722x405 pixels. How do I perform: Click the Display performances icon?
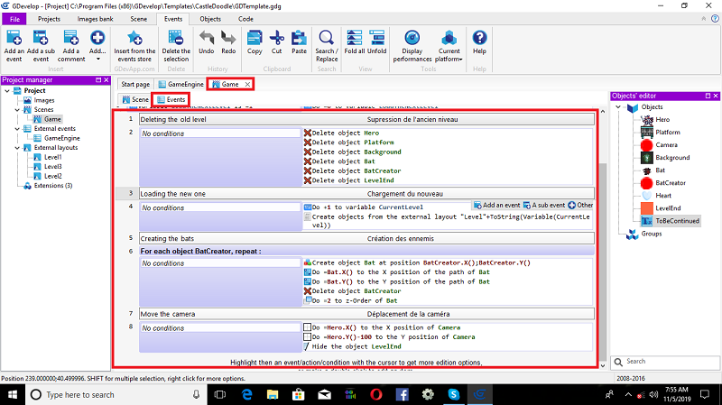[412, 38]
